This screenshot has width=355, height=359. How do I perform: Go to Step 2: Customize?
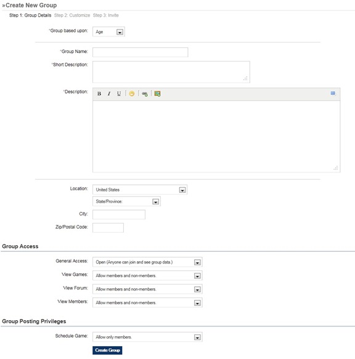[72, 15]
